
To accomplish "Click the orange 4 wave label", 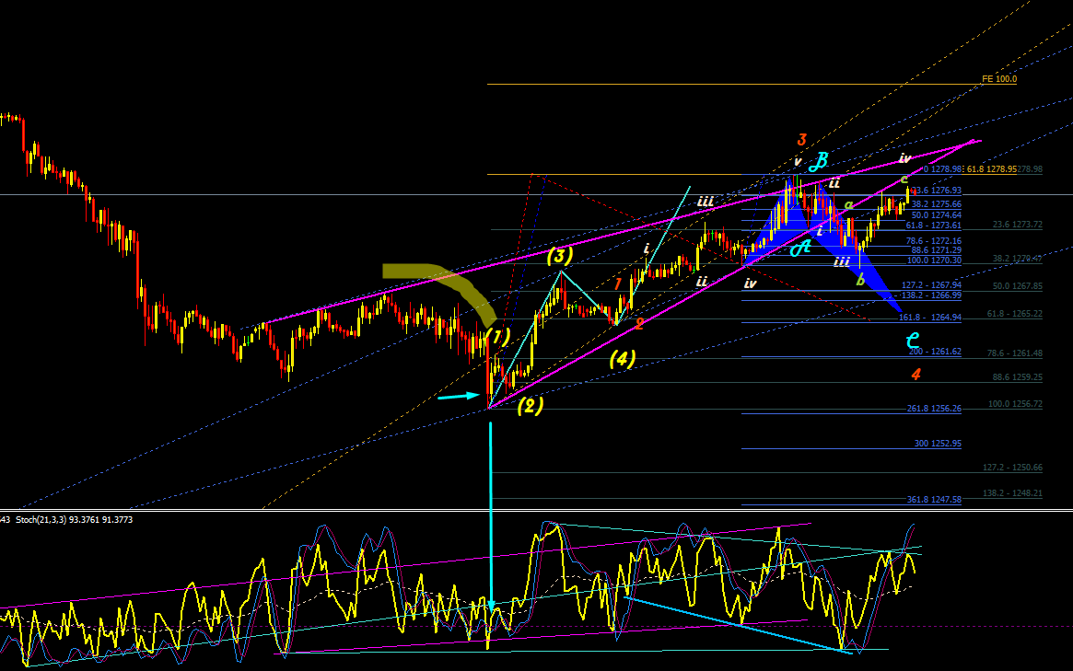I will (x=916, y=374).
